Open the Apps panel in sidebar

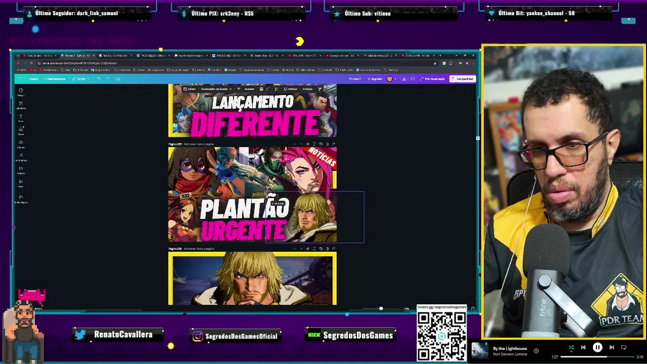coord(21,183)
